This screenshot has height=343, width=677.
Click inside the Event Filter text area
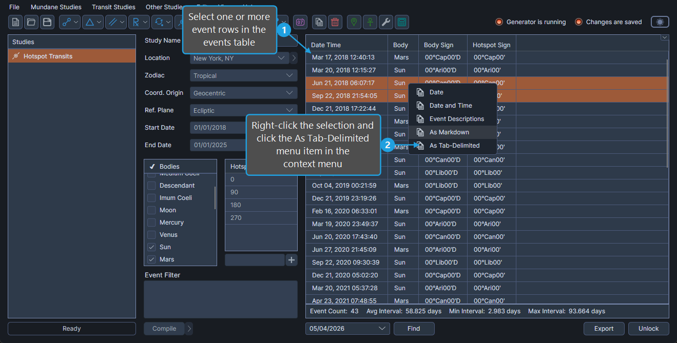[x=221, y=299]
